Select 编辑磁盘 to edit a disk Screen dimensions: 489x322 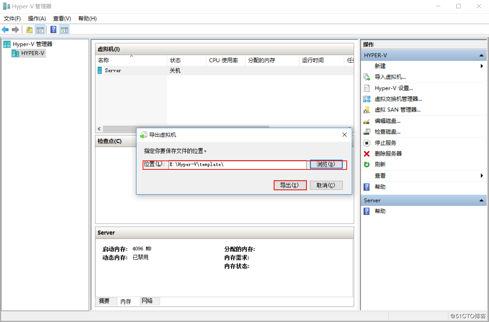coord(387,121)
